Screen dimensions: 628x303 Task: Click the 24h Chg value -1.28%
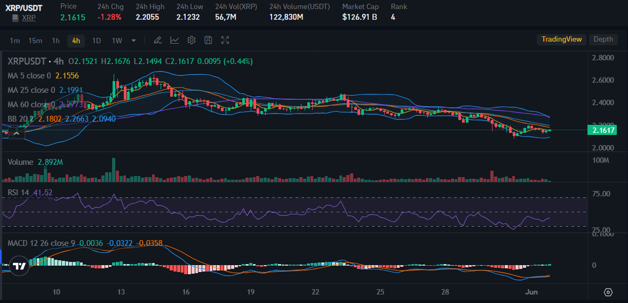coord(109,17)
